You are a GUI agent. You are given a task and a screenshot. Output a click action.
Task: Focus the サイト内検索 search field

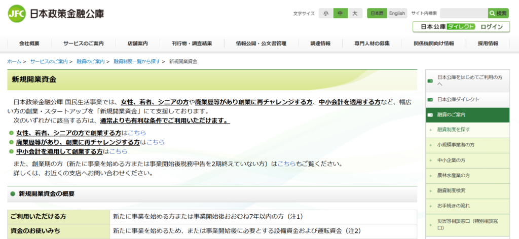[x=464, y=13]
